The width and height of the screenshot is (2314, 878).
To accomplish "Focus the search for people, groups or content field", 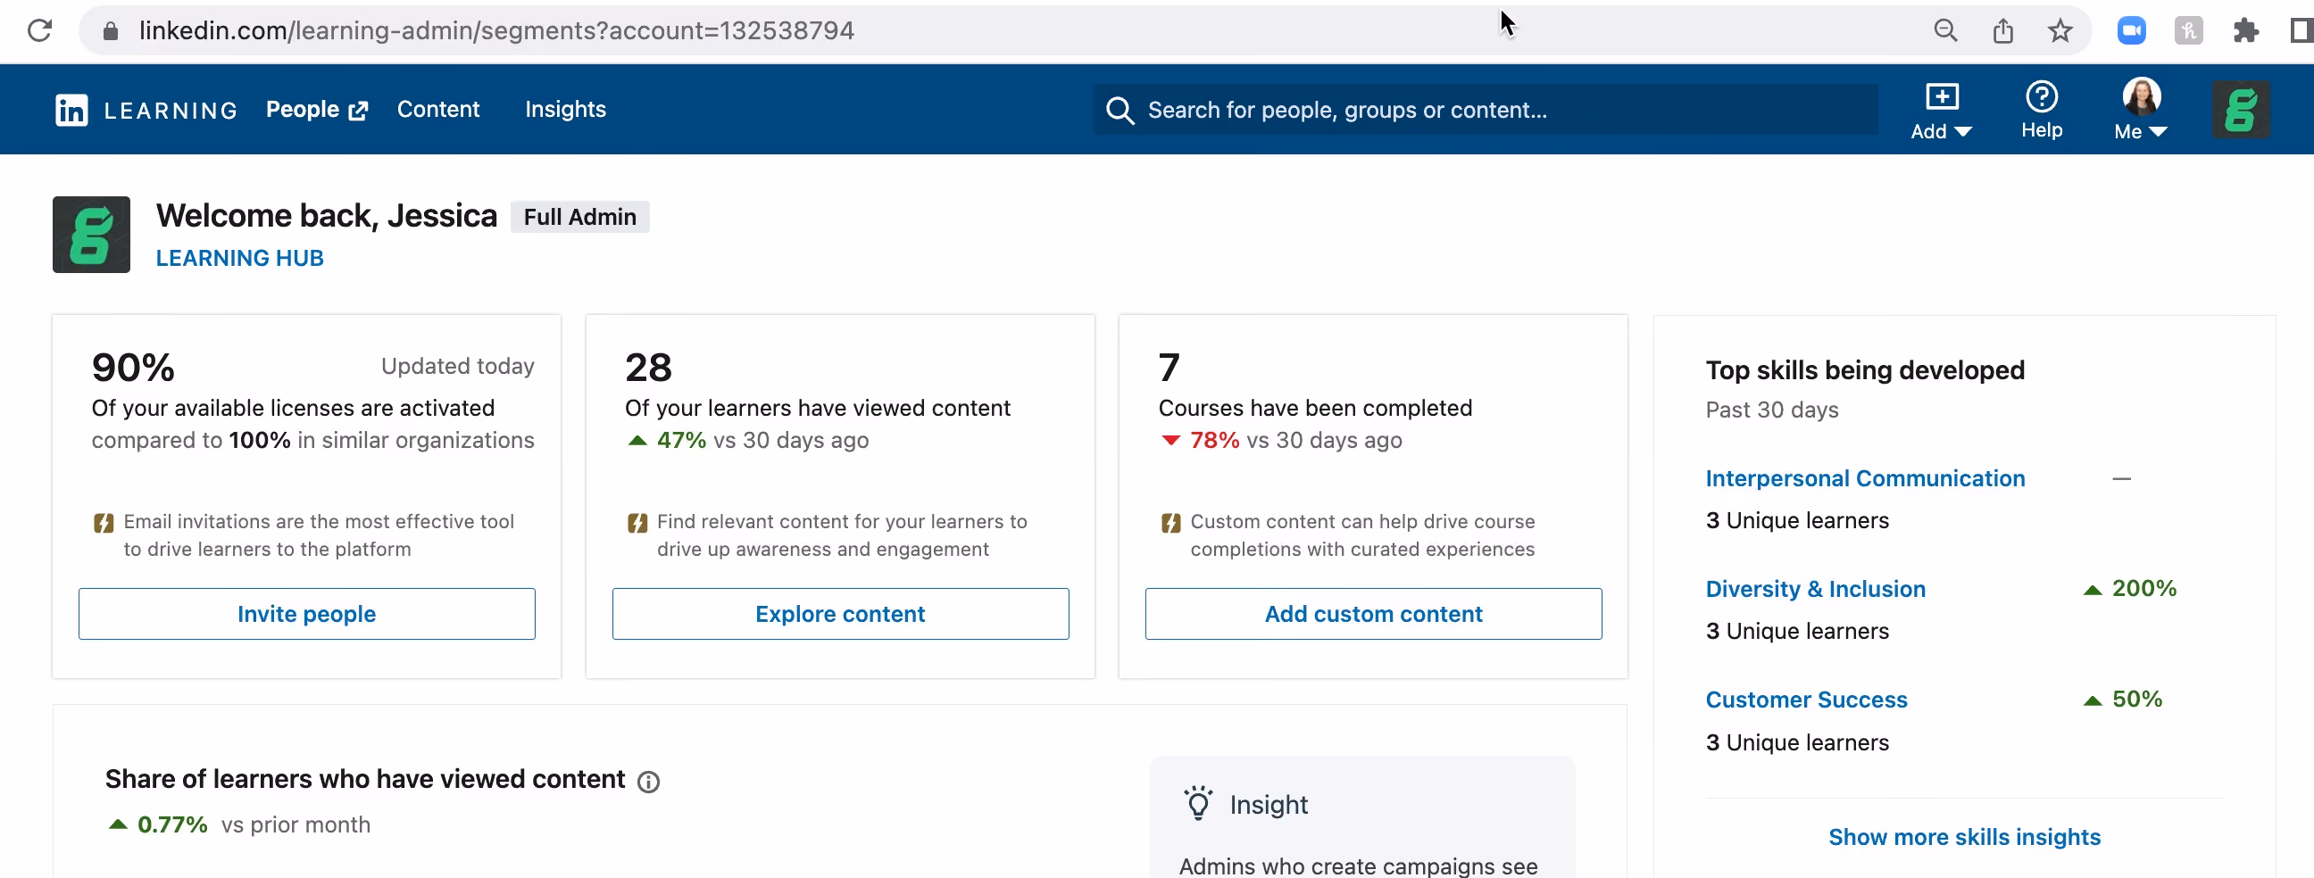I will pos(1485,110).
